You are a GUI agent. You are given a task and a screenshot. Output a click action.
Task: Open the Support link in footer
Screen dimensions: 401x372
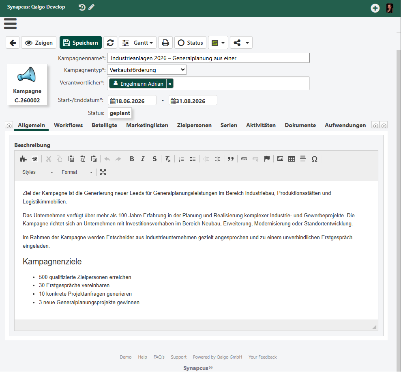pyautogui.click(x=178, y=357)
